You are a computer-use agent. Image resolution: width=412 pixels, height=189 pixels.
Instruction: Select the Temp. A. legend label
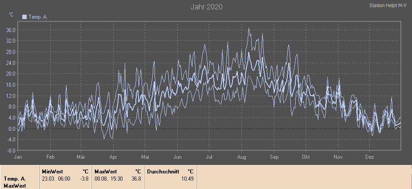tap(38, 17)
